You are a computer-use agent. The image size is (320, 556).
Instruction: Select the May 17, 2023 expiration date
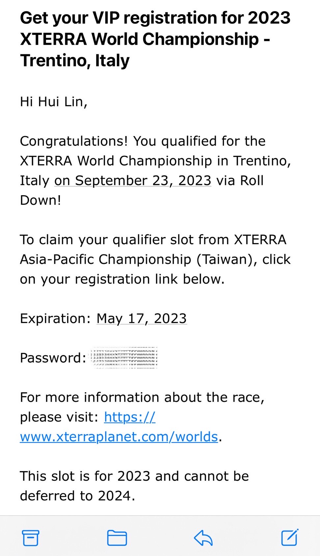(x=142, y=319)
